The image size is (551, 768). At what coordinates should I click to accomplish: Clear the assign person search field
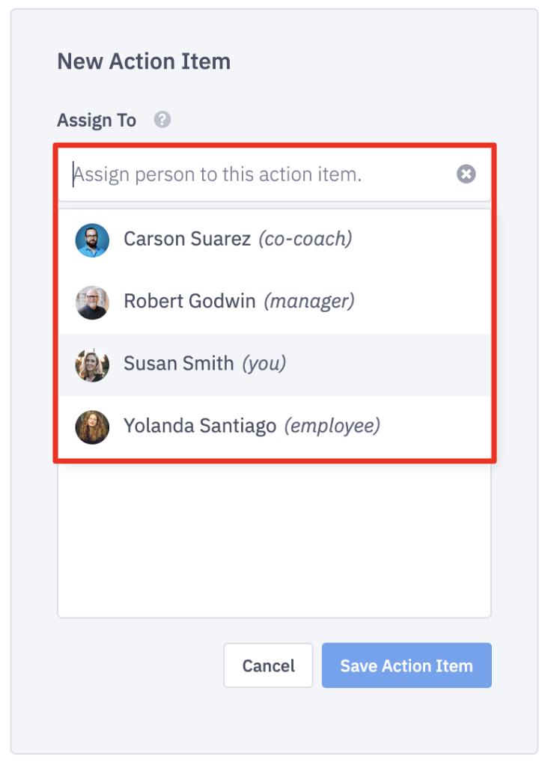(x=466, y=174)
